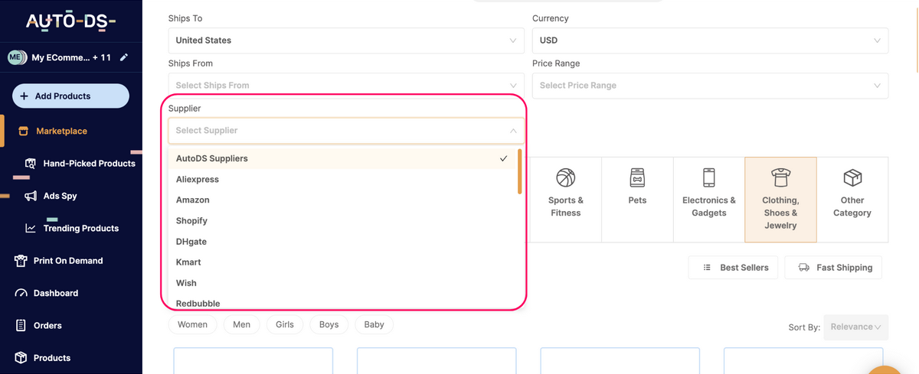Click the Add Products button
Image resolution: width=919 pixels, height=374 pixels.
[70, 96]
